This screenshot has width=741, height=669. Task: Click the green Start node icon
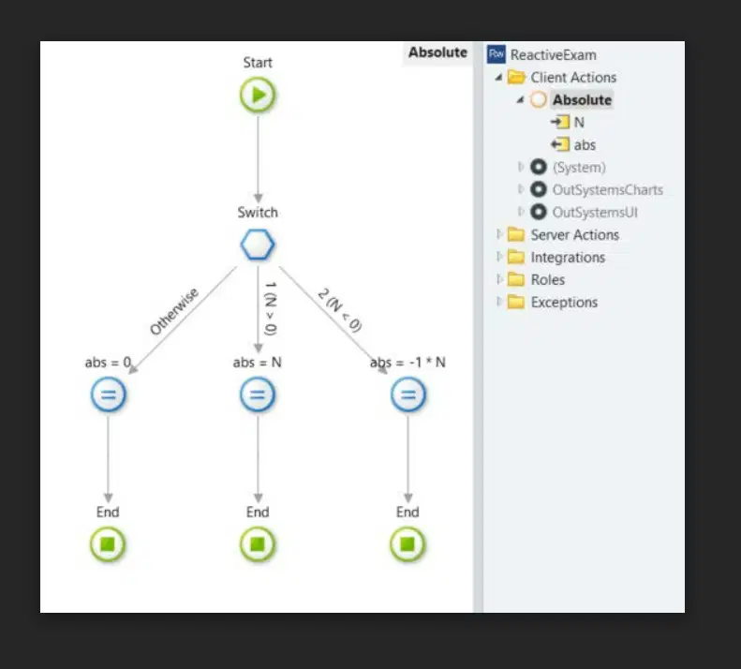point(258,95)
